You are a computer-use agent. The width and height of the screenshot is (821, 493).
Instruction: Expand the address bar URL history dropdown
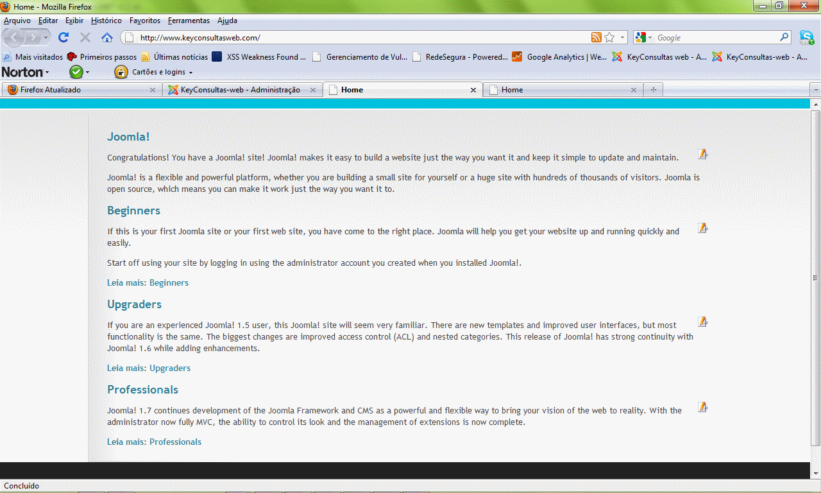point(623,38)
